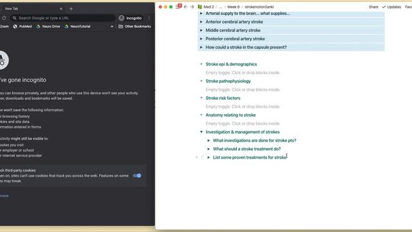Viewport: 412px width, 232px height.
Task: Collapse the Stroke pathophysiology toggle
Action: point(201,81)
